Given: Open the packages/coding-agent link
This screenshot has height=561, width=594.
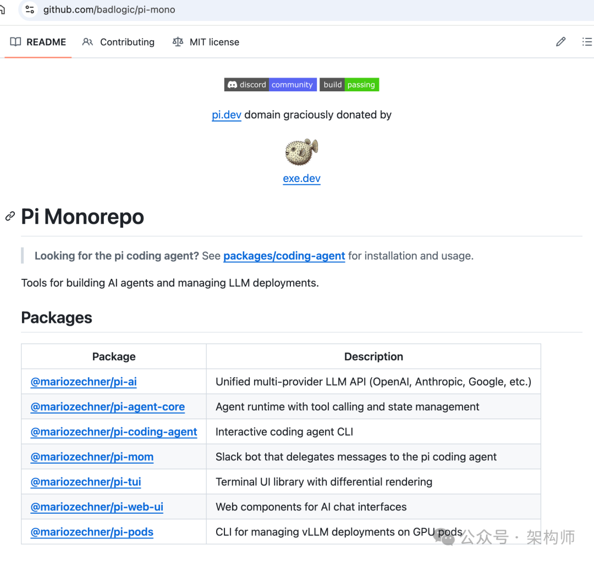Looking at the screenshot, I should (284, 256).
